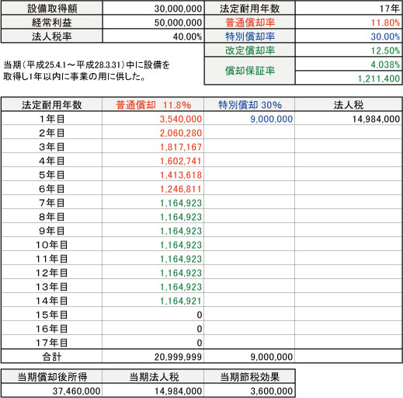Select the 9,000,000 cell in 1年目 row
Screen dimensions: 403x398
[249, 119]
